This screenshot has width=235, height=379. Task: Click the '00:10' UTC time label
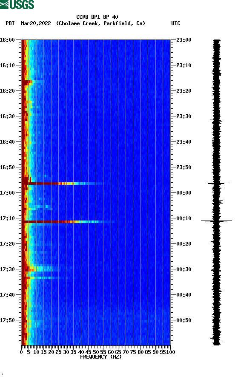point(184,218)
